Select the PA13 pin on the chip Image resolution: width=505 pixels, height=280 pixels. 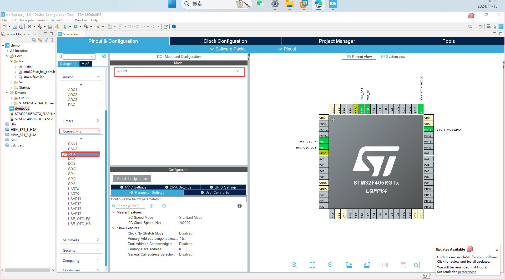tap(428, 130)
